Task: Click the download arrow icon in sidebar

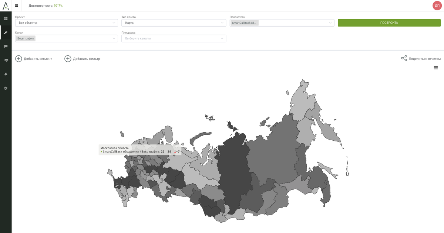Action: point(6,74)
